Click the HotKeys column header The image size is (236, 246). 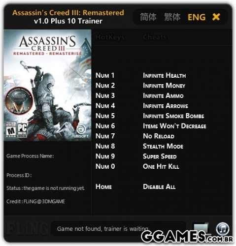point(110,37)
